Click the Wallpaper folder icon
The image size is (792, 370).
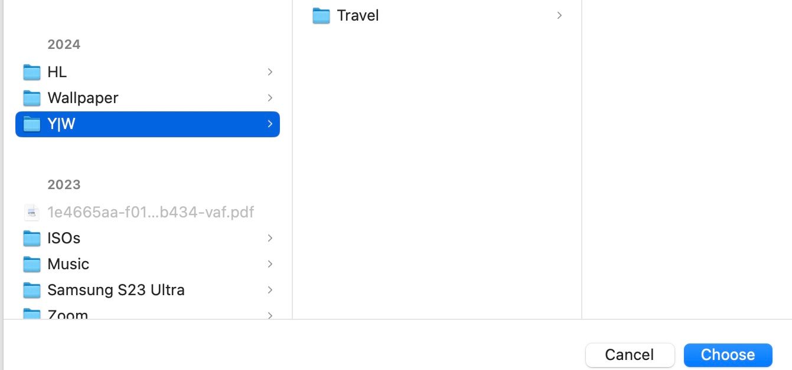point(31,98)
